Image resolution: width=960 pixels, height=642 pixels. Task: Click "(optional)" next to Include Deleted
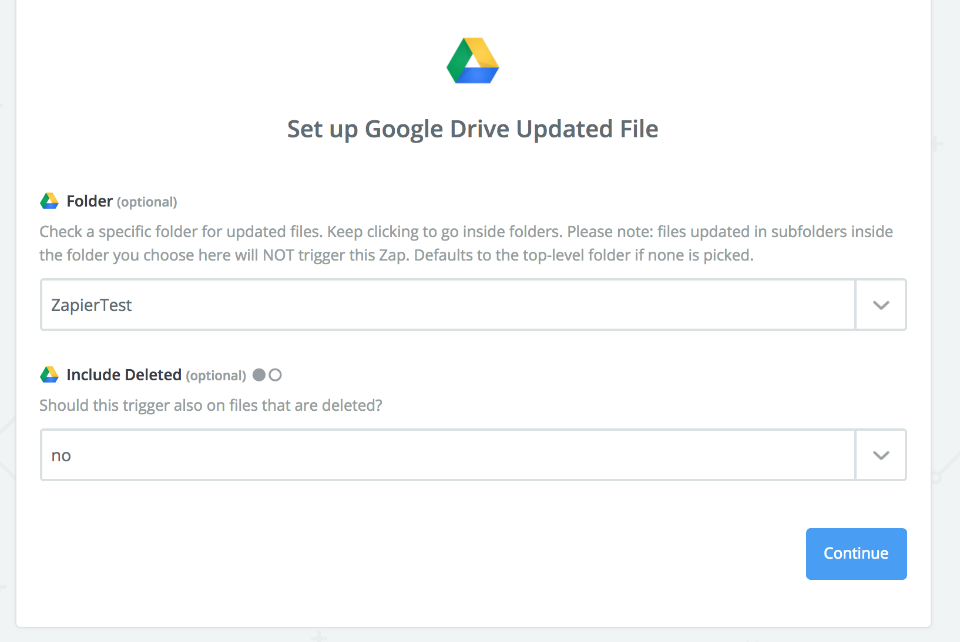pos(216,376)
